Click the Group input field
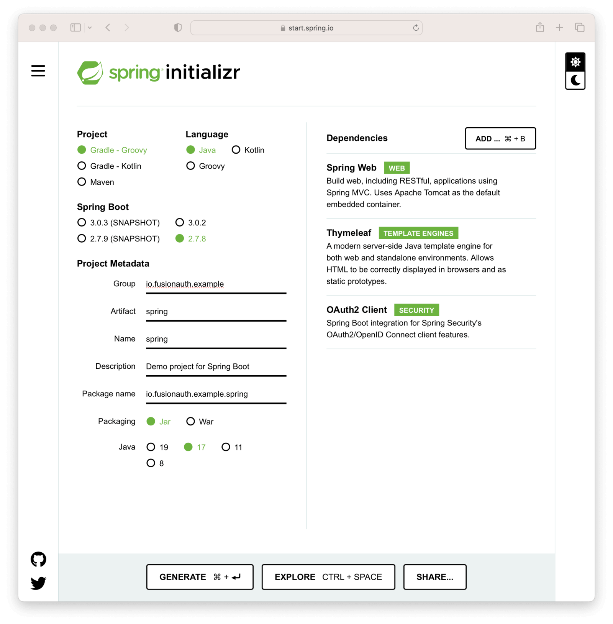Image resolution: width=613 pixels, height=624 pixels. click(x=216, y=284)
